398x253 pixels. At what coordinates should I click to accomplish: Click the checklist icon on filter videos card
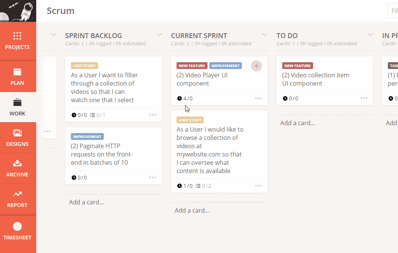tap(92, 115)
